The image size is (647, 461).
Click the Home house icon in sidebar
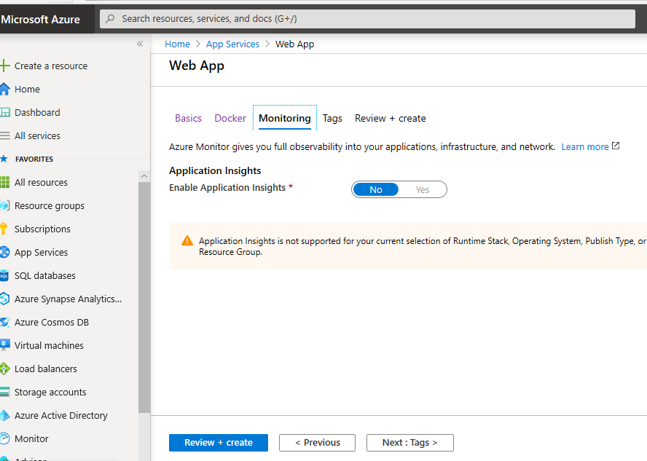(4, 89)
